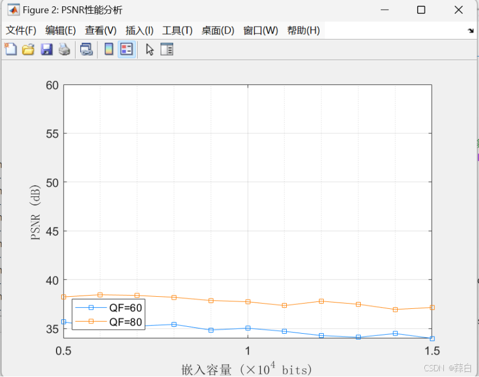This screenshot has width=479, height=377.
Task: Save the current figure
Action: [46, 49]
